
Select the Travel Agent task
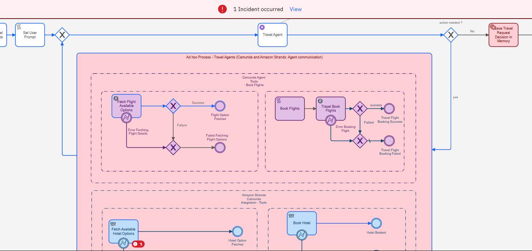pos(273,35)
